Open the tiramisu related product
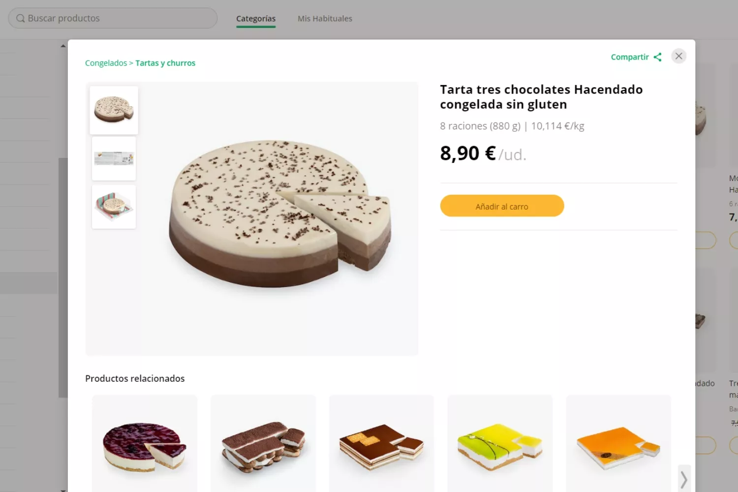Viewport: 738px width, 492px height. 263,445
